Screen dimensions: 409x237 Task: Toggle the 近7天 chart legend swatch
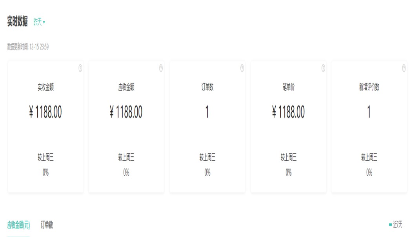click(390, 225)
